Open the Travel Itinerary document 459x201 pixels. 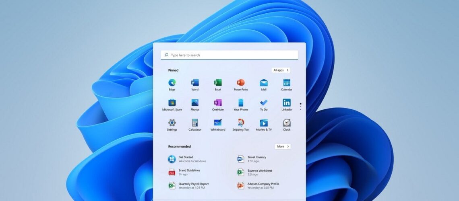point(256,159)
